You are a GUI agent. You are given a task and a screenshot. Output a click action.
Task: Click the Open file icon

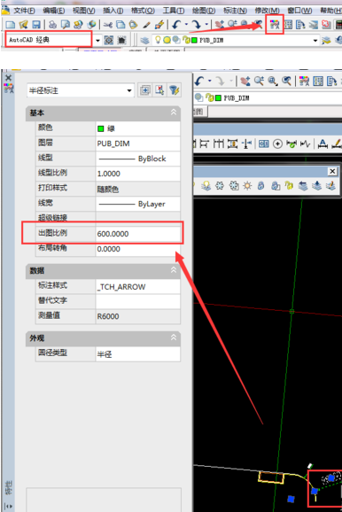pyautogui.click(x=23, y=25)
